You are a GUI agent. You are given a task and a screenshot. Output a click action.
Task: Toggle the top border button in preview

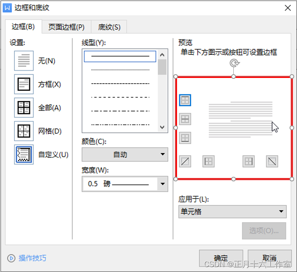click(185, 100)
